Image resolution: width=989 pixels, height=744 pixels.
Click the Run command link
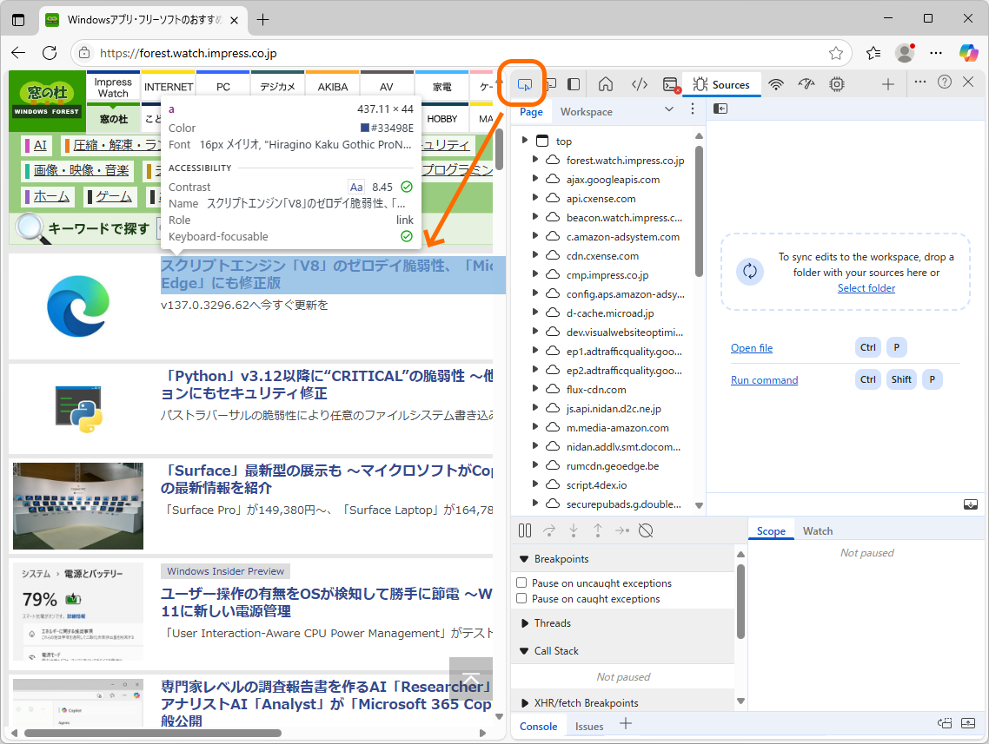click(764, 379)
